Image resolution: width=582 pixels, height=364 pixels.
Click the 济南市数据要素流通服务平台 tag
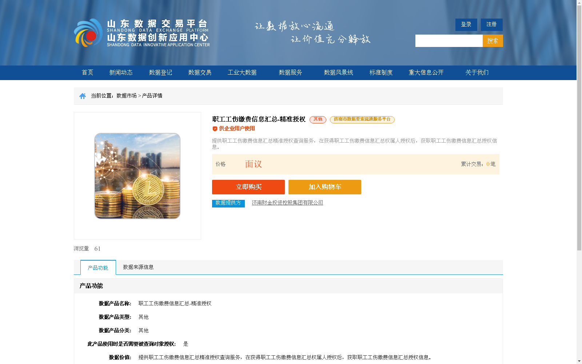362,119
